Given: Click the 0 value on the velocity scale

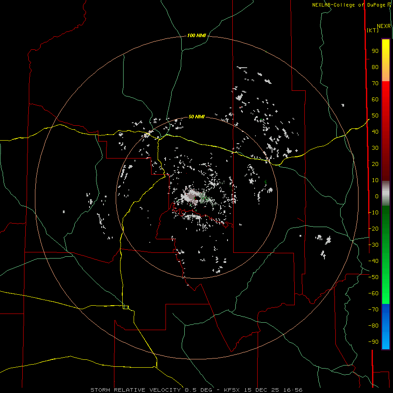Looking at the screenshot, I should pyautogui.click(x=377, y=196).
